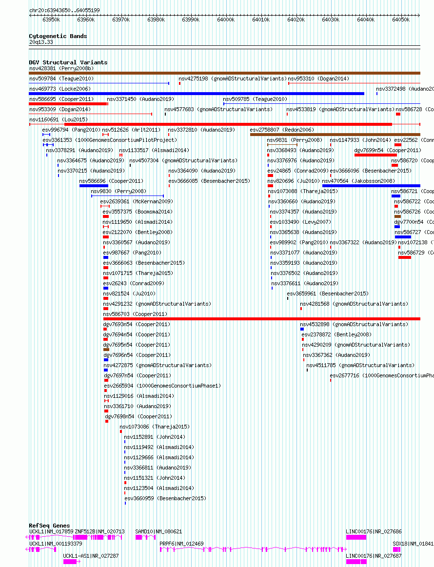Select UCKL1 NM_001193379 gene label
The width and height of the screenshot is (434, 567).
pyautogui.click(x=56, y=544)
